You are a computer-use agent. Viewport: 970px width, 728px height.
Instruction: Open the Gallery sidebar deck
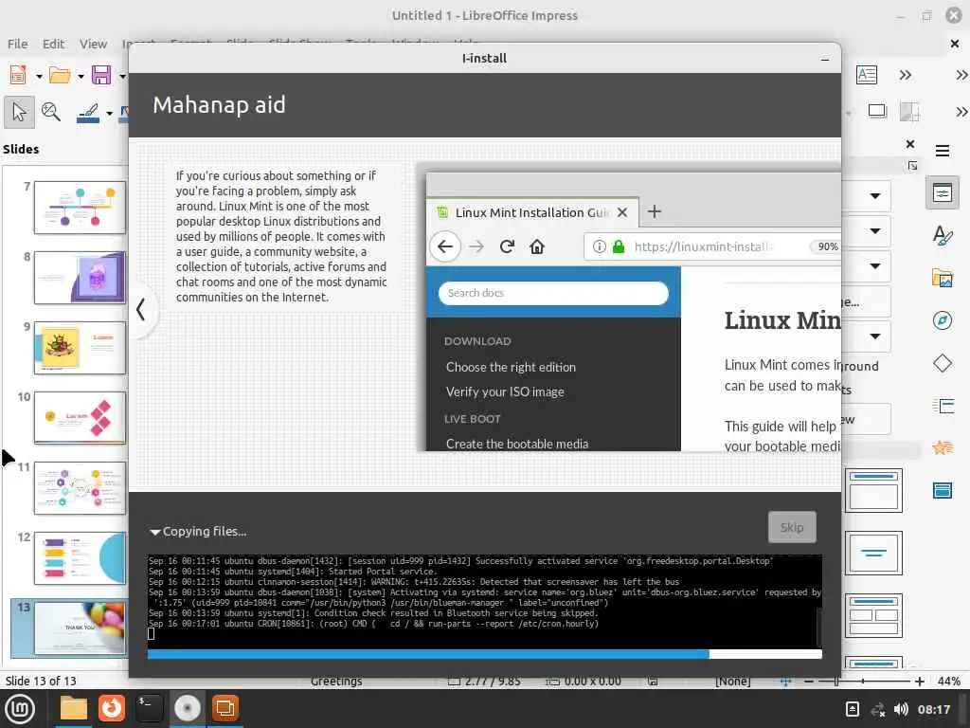943,278
